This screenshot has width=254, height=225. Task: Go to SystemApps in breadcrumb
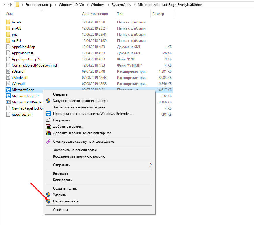[x=121, y=5]
